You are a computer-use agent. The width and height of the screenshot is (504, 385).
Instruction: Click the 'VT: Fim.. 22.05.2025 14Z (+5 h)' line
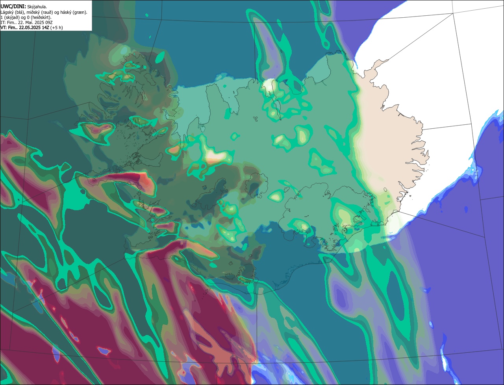(x=31, y=28)
